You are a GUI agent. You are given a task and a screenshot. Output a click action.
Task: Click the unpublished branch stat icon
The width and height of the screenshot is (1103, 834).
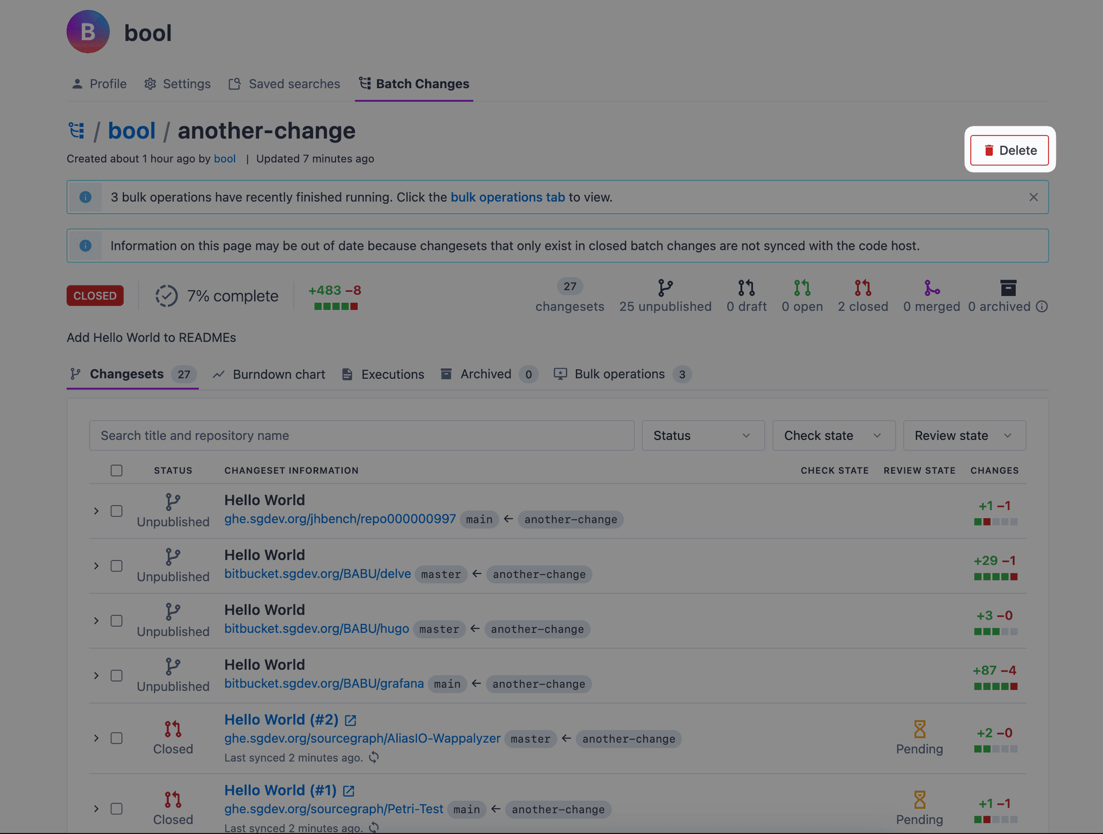(x=665, y=287)
